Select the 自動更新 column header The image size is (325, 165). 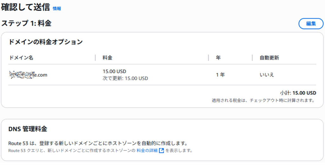click(x=269, y=58)
